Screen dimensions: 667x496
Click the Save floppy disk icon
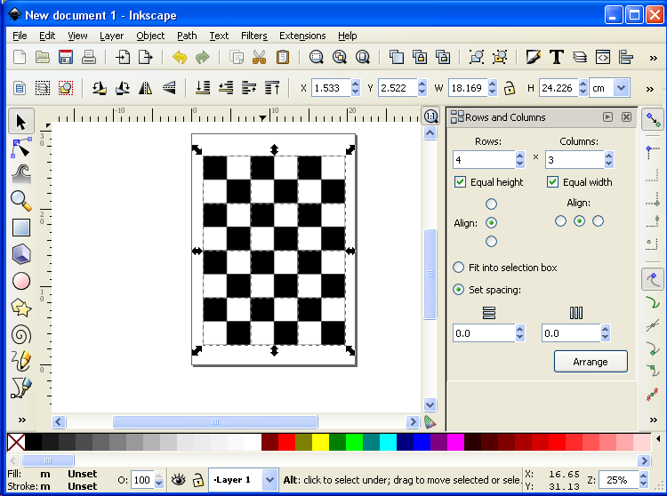pyautogui.click(x=66, y=57)
